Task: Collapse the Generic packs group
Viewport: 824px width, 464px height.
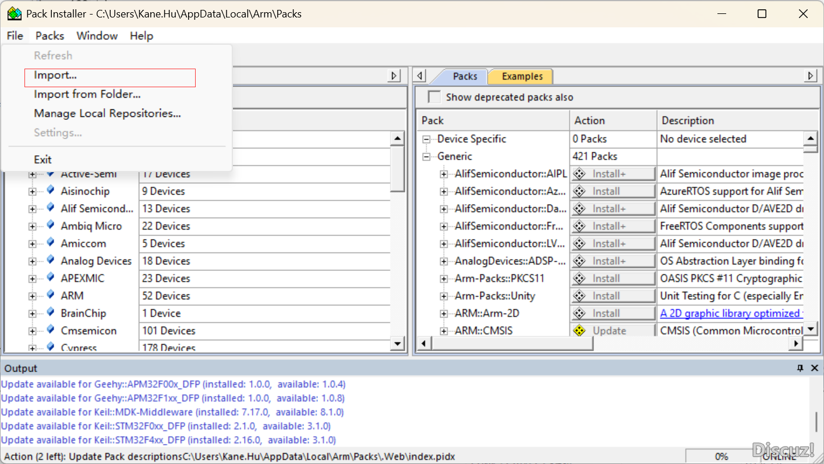Action: (426, 156)
